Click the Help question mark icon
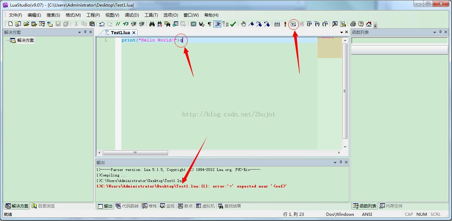452x221 pixels. point(361,24)
